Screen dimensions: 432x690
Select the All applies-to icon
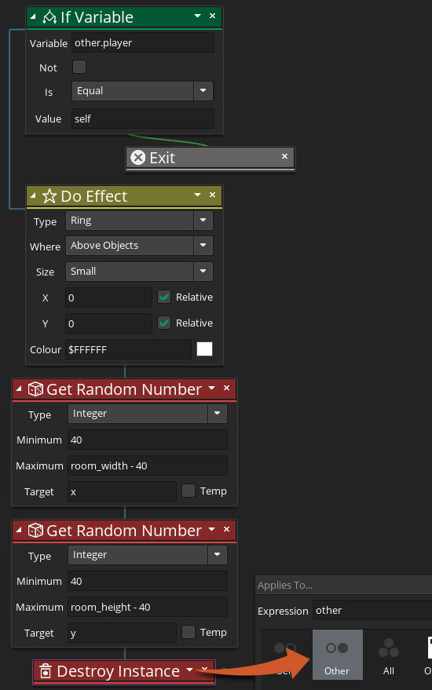[388, 655]
